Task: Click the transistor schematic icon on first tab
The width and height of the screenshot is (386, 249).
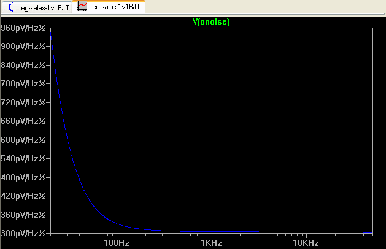Action: point(10,7)
